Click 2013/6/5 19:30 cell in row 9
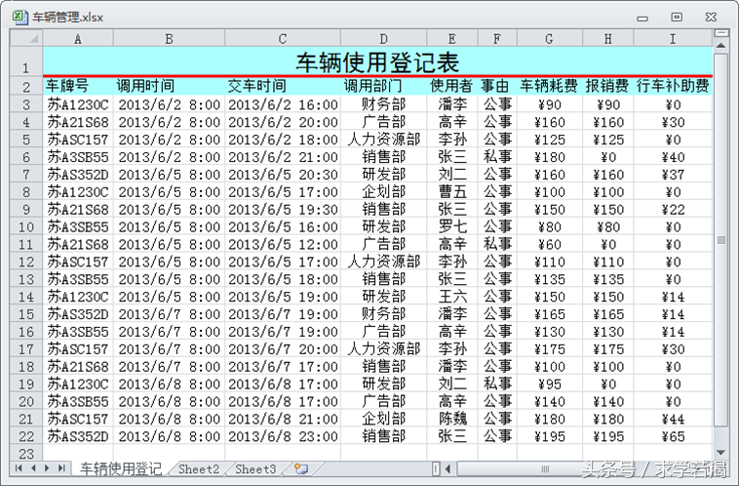This screenshot has width=739, height=486. [283, 210]
